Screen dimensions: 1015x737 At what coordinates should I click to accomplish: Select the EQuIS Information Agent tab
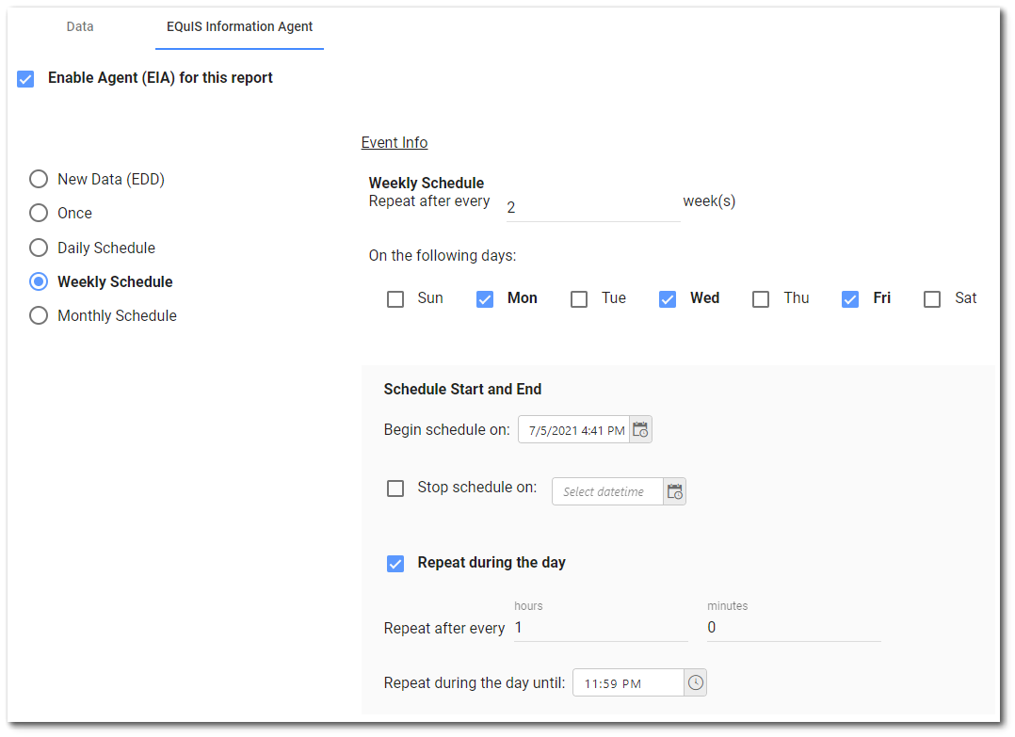point(239,26)
